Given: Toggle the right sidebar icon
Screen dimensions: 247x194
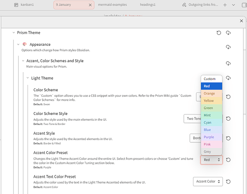Looking at the screenshot, I should pos(244,5).
